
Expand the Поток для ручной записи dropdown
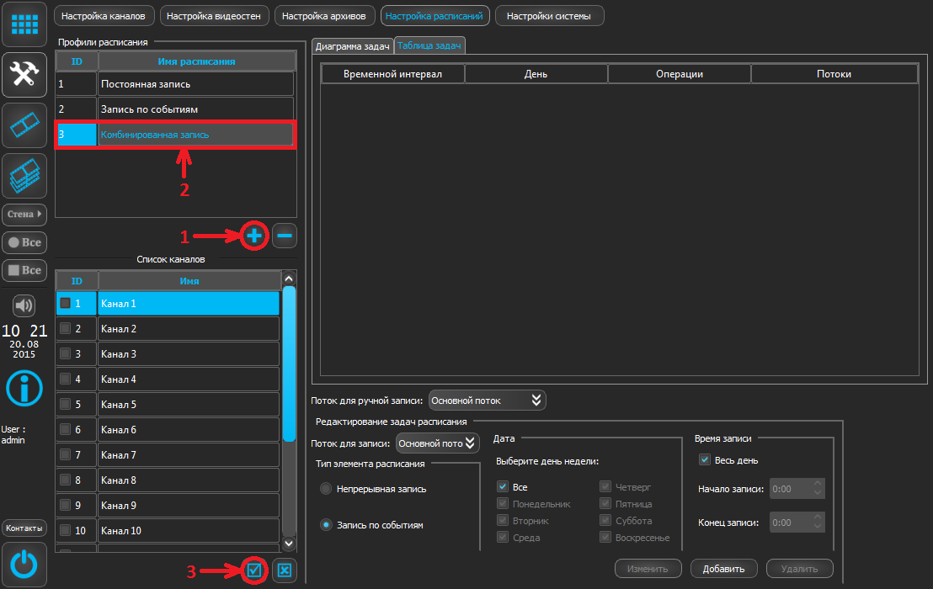488,401
